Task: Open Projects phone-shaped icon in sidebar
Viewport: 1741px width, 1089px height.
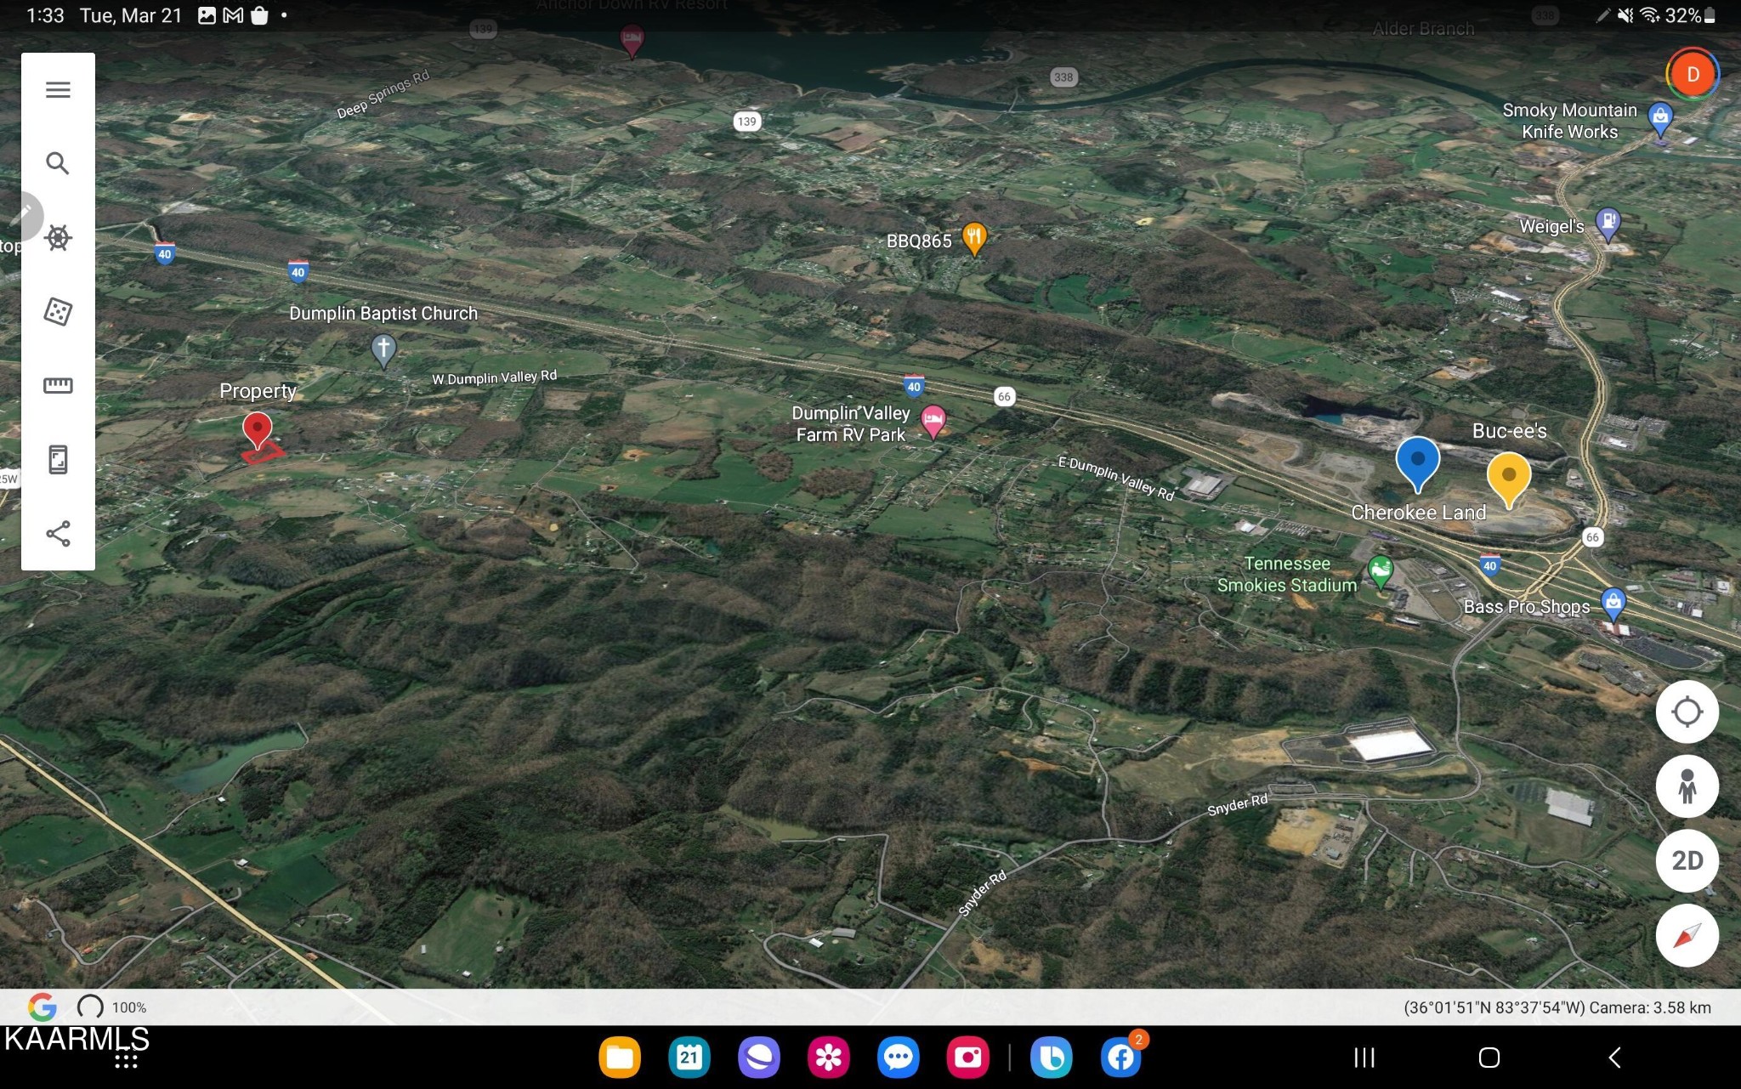Action: [x=58, y=460]
